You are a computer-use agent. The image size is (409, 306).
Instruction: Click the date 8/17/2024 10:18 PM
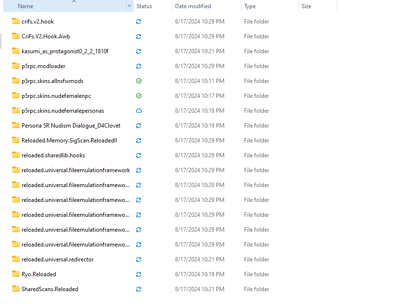199,111
